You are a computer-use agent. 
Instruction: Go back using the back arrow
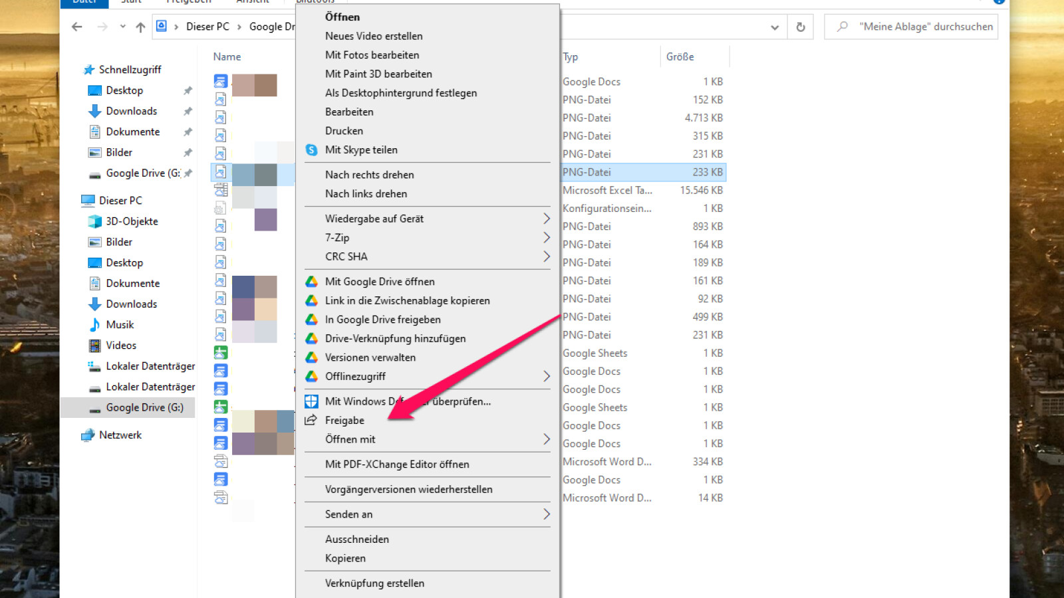[x=77, y=27]
